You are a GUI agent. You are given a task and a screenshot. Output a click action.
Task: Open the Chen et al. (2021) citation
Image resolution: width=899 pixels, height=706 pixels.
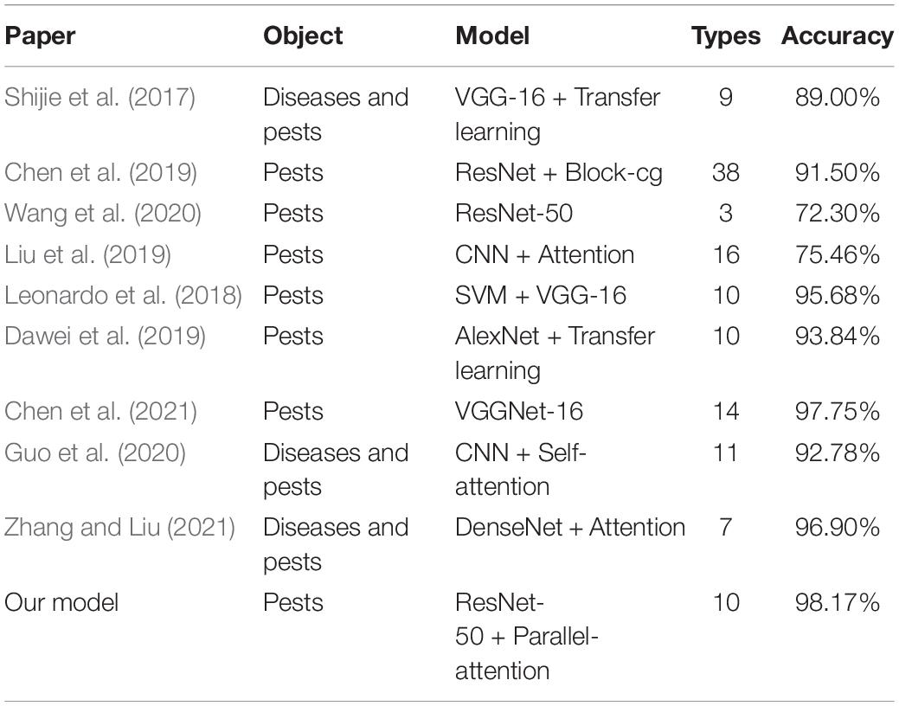(101, 412)
